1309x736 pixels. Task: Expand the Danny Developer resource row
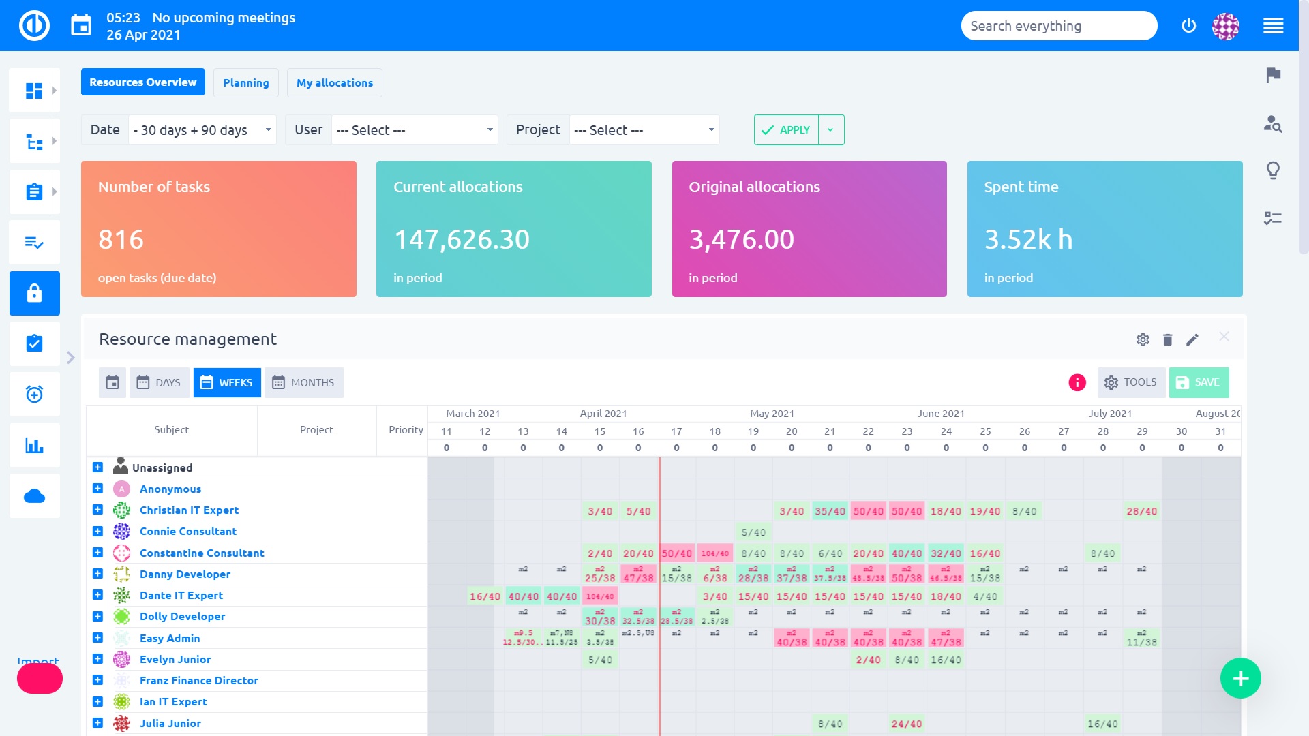(97, 572)
